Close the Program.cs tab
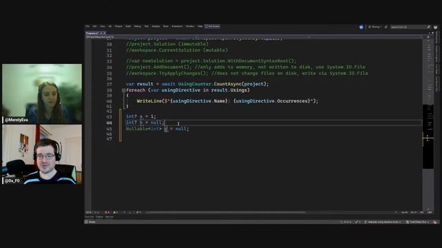The height and width of the screenshot is (248, 442). (x=104, y=33)
